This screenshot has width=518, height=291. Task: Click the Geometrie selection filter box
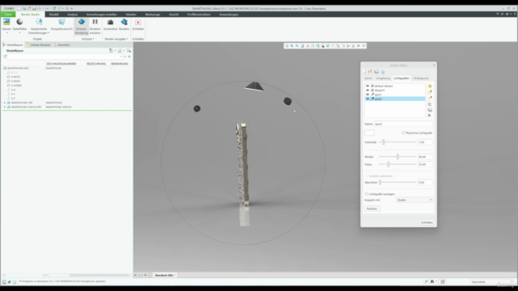click(491, 282)
